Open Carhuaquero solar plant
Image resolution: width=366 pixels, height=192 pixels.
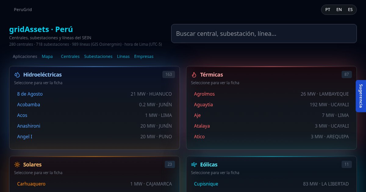[x=31, y=184]
